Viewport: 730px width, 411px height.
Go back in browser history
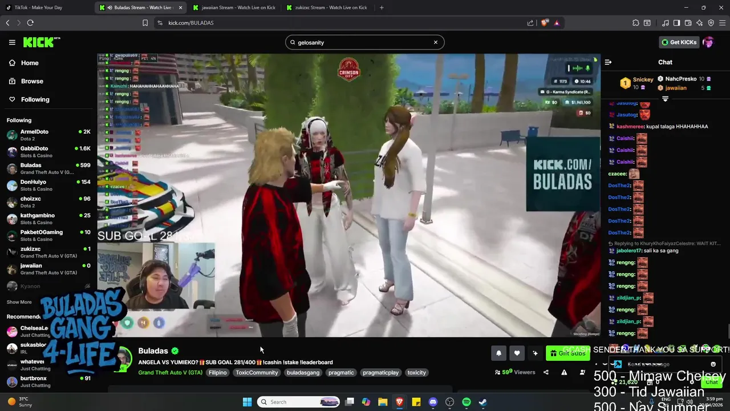click(7, 23)
